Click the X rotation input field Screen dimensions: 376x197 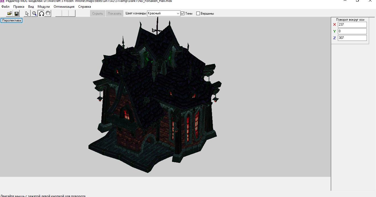tap(352, 25)
